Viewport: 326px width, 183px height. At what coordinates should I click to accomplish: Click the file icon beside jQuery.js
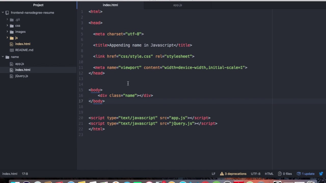click(x=11, y=76)
